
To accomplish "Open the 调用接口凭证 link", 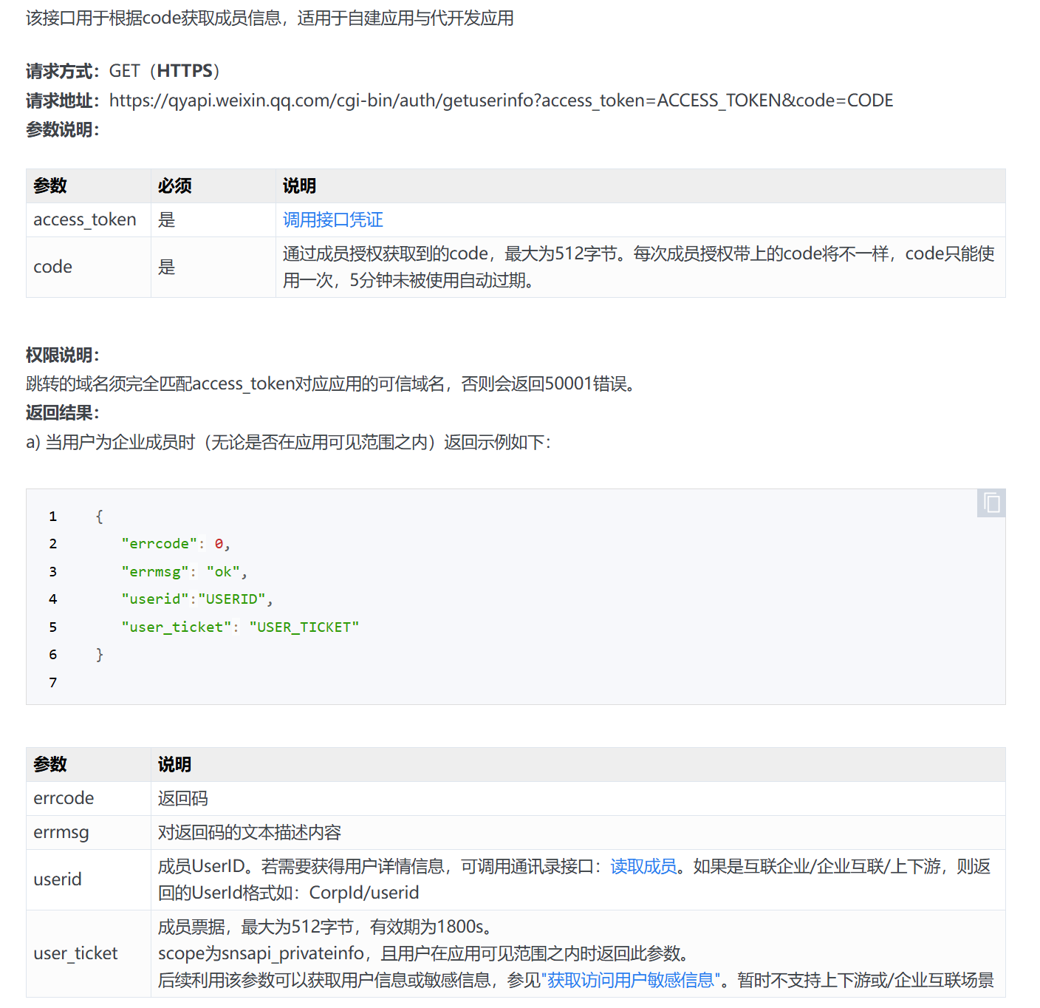I will [x=333, y=219].
